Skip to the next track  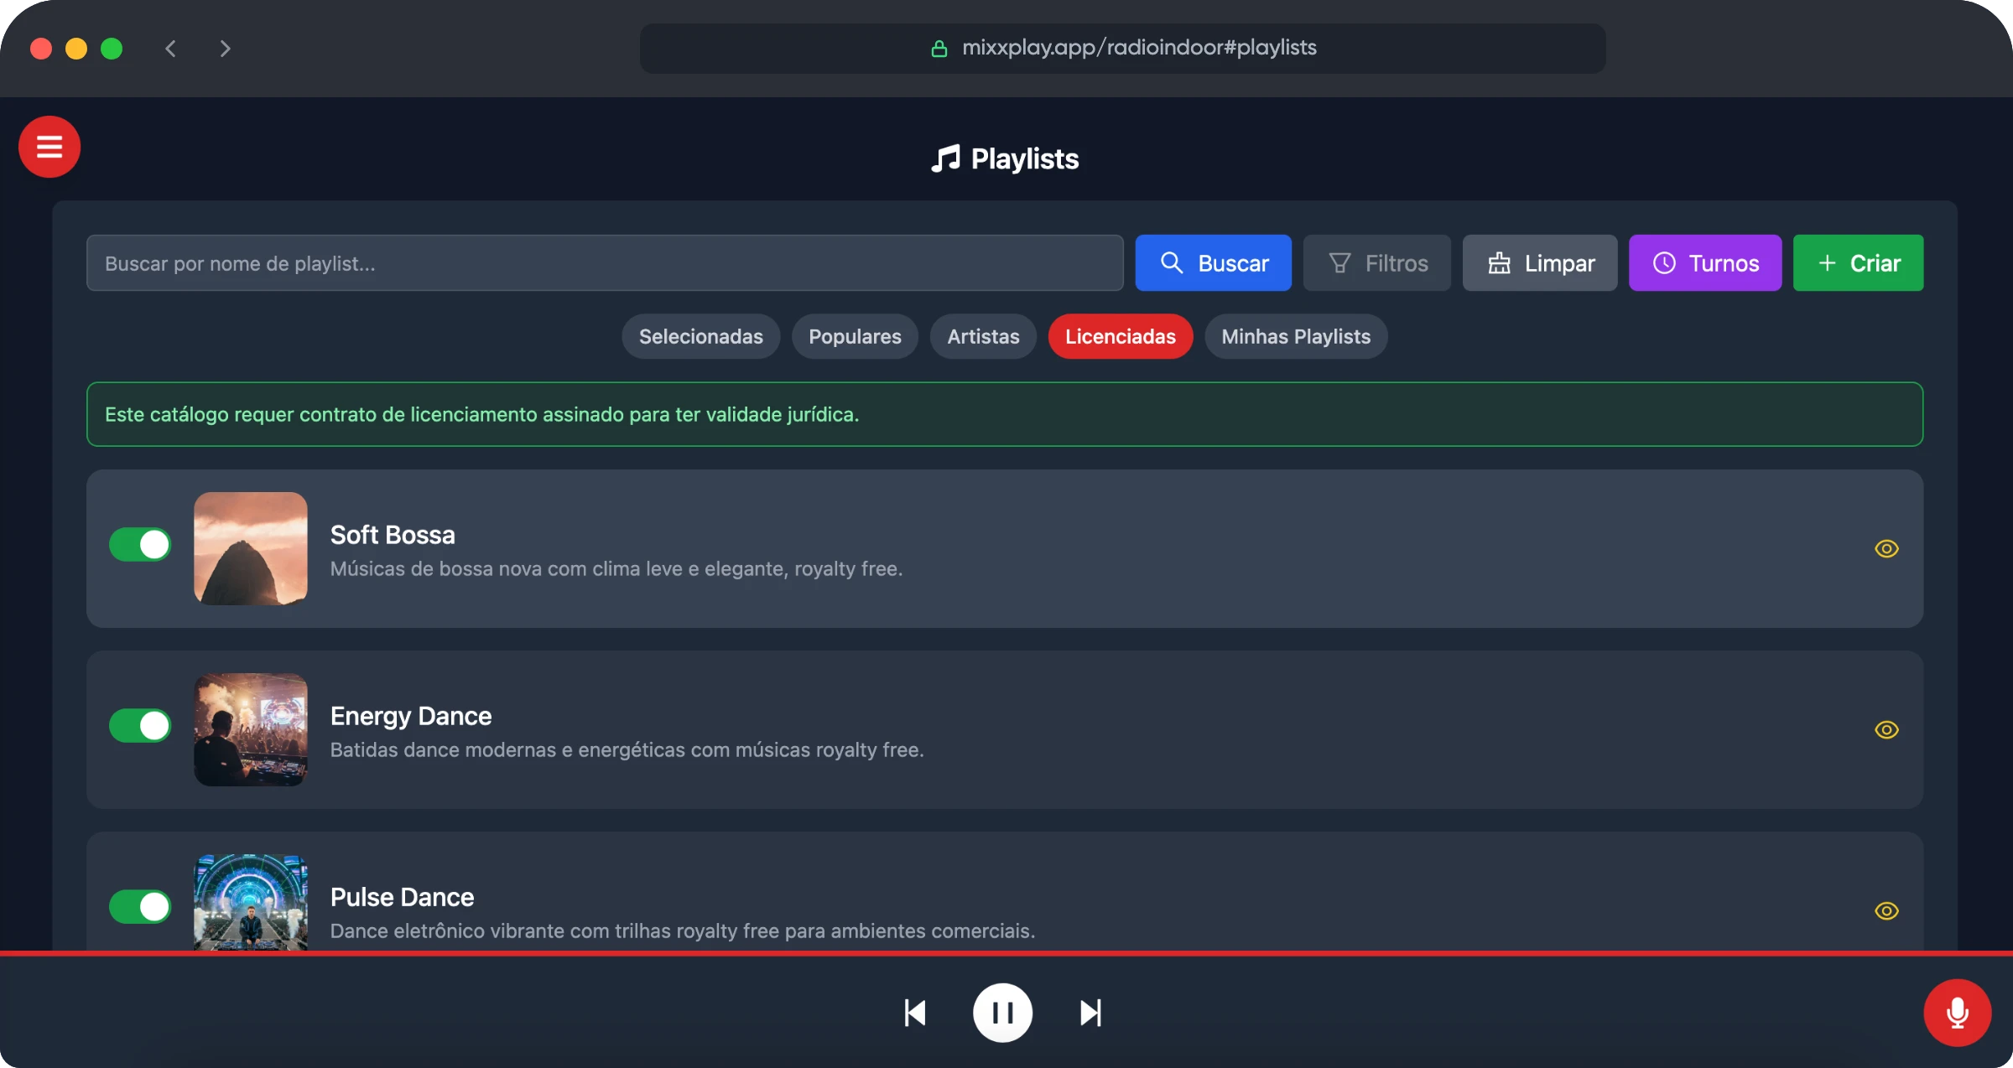click(x=1090, y=1013)
